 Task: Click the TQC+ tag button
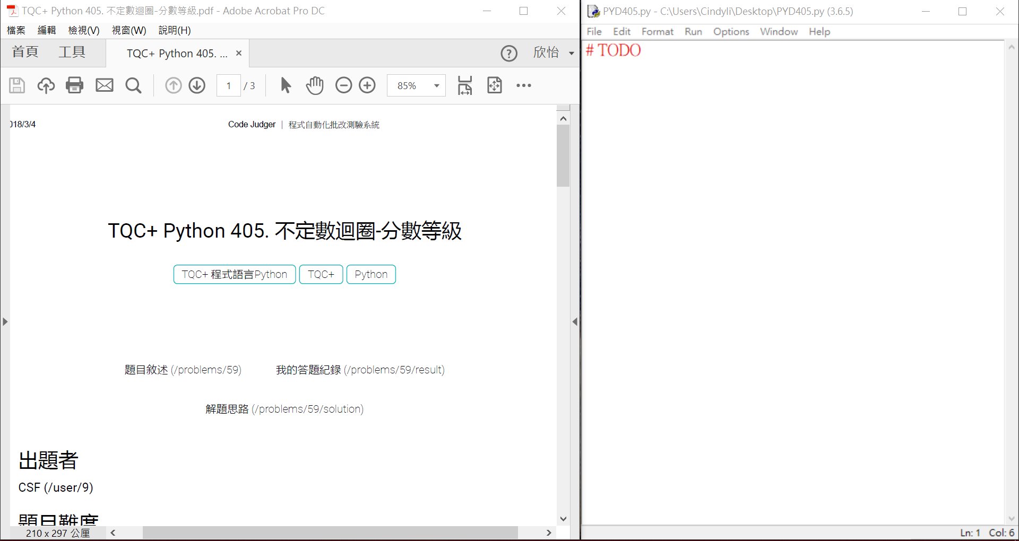point(321,274)
